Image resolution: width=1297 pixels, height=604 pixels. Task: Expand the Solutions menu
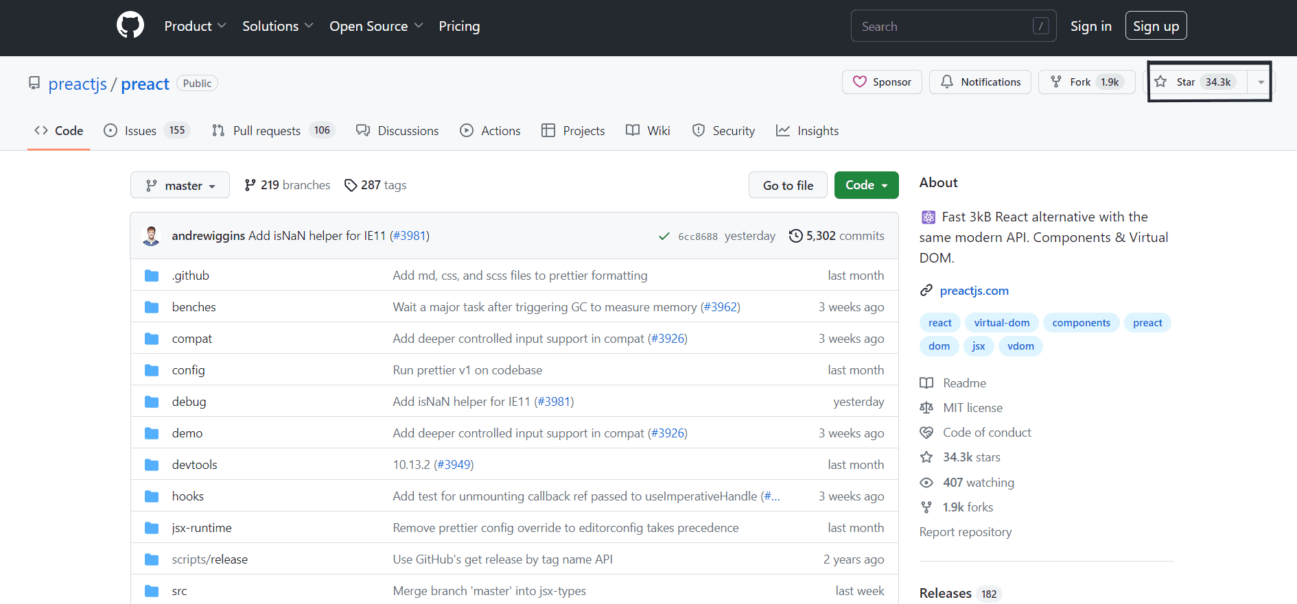277,26
